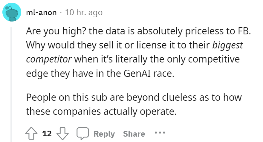Click the speech bubble comment icon
Image resolution: width=263 pixels, height=142 pixels.
click(83, 134)
